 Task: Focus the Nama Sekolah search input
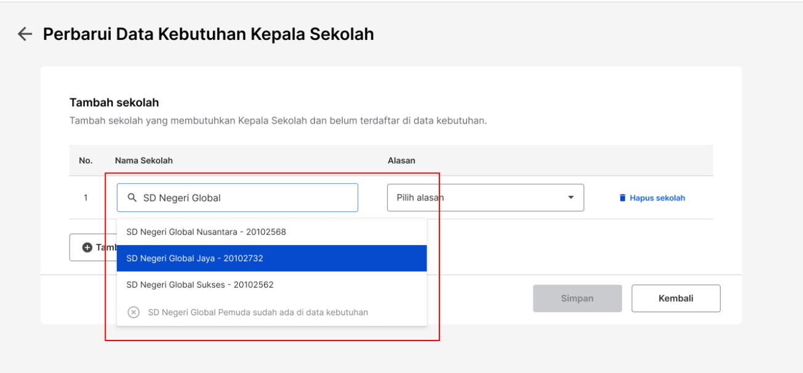pyautogui.click(x=237, y=198)
